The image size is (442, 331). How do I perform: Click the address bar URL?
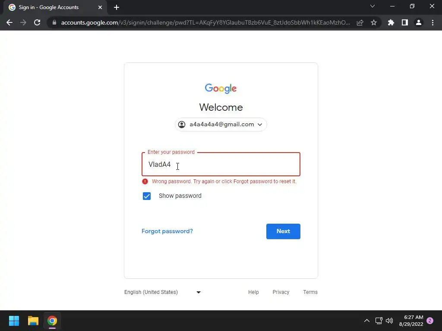[x=205, y=22]
